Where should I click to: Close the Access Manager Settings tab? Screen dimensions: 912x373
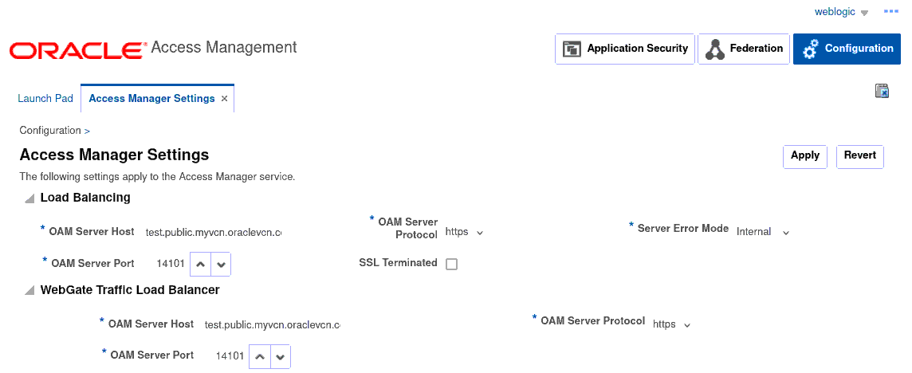click(x=225, y=99)
